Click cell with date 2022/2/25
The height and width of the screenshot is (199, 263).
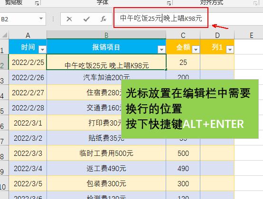point(28,62)
